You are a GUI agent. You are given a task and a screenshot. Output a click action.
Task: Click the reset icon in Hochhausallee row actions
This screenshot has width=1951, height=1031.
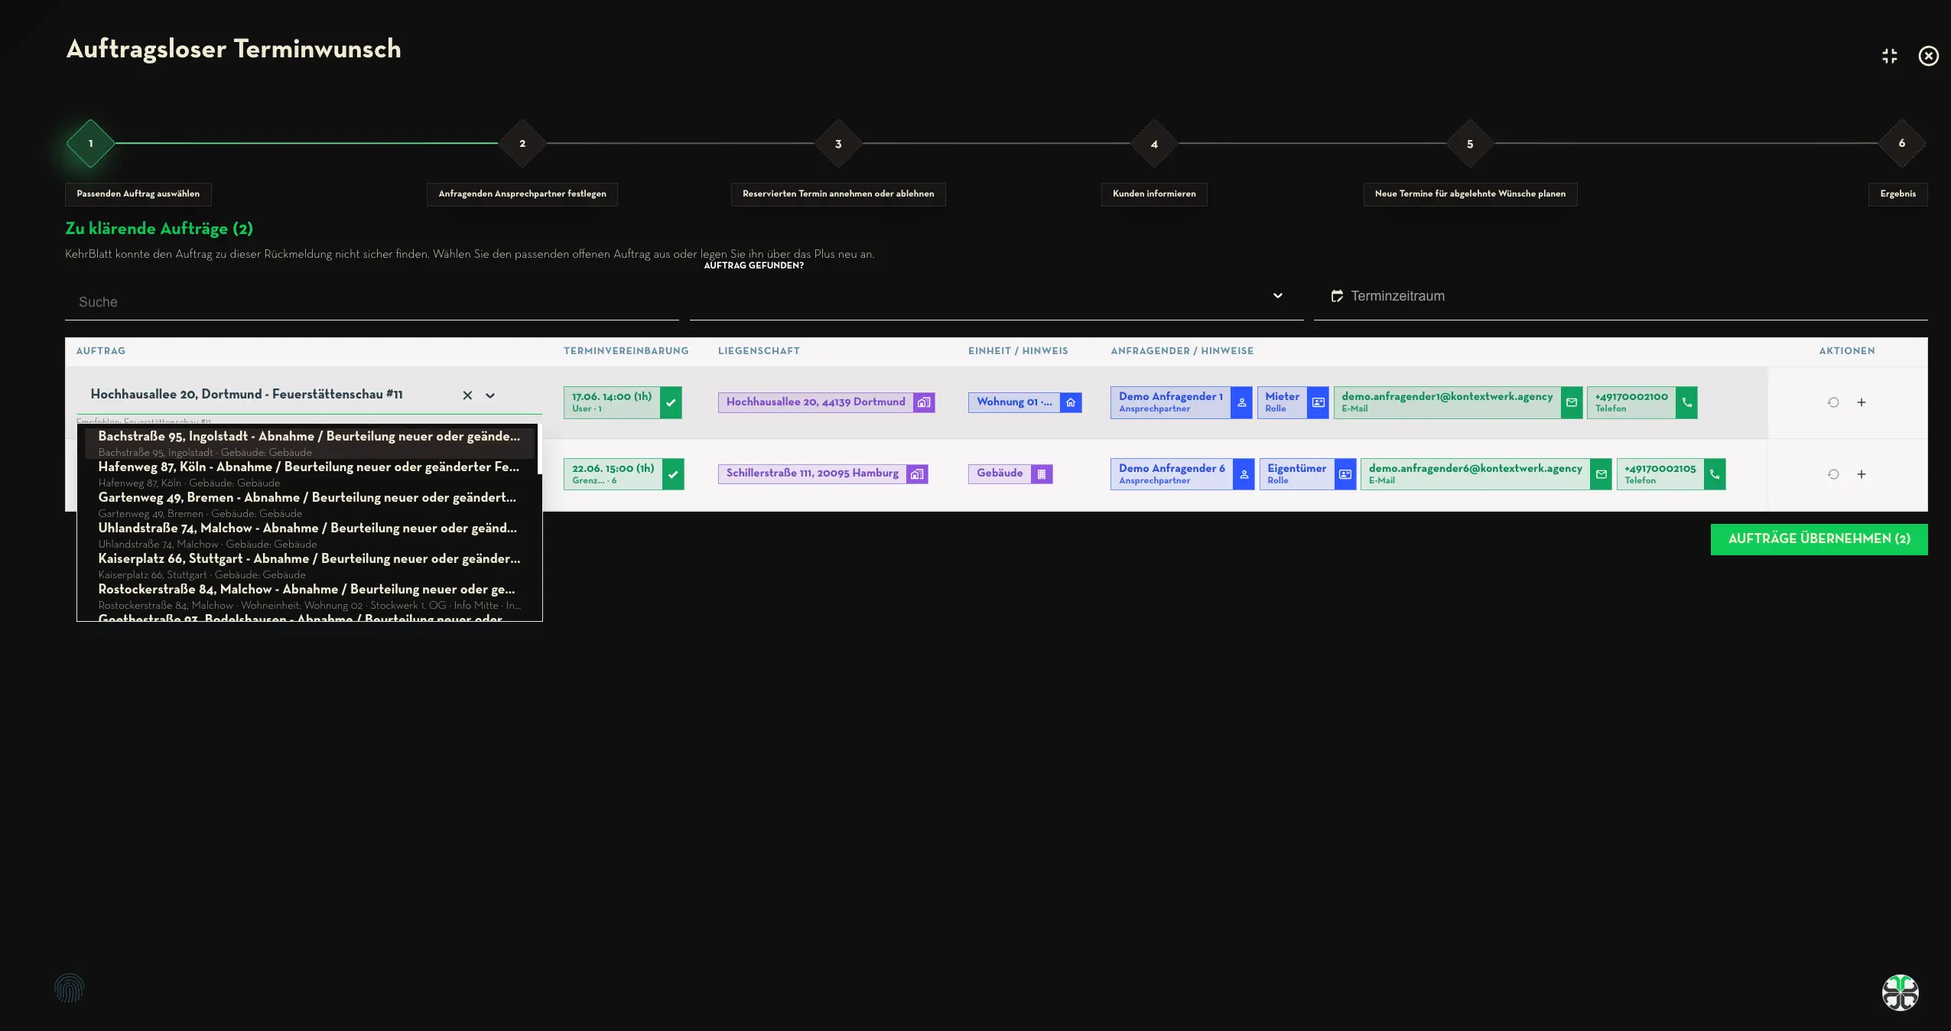click(1833, 402)
